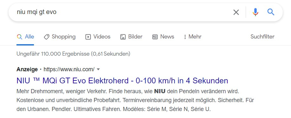Click the multicolor magnifier icon beside Alle
The image size is (291, 118).
pos(19,37)
